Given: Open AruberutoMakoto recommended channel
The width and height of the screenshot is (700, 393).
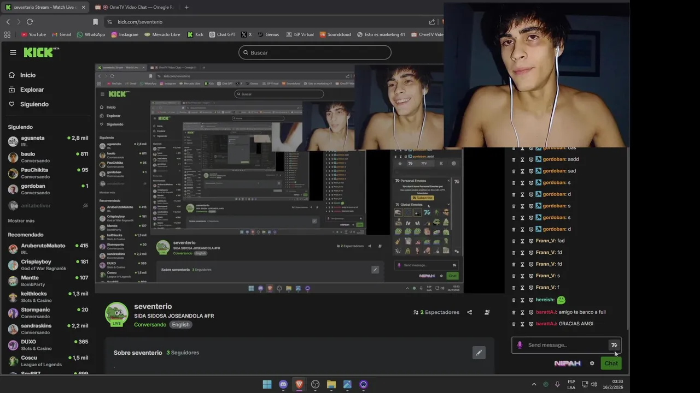Looking at the screenshot, I should coord(48,249).
